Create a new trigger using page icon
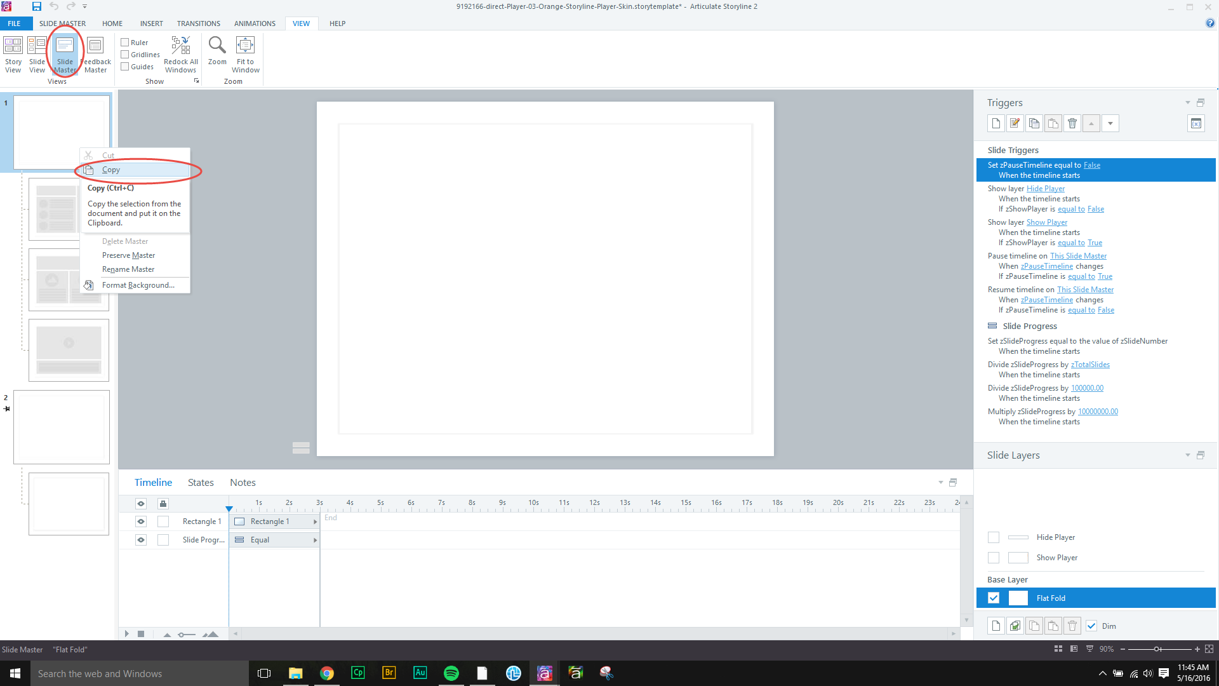1219x686 pixels. tap(996, 123)
